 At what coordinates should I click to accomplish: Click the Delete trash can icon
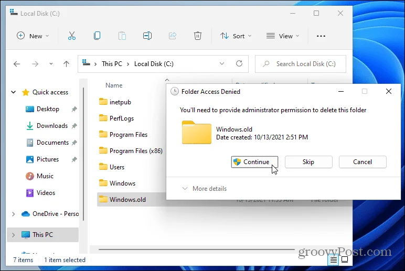click(198, 36)
